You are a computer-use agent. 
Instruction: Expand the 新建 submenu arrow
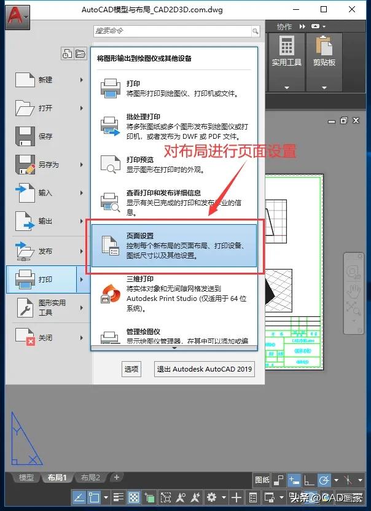82,80
